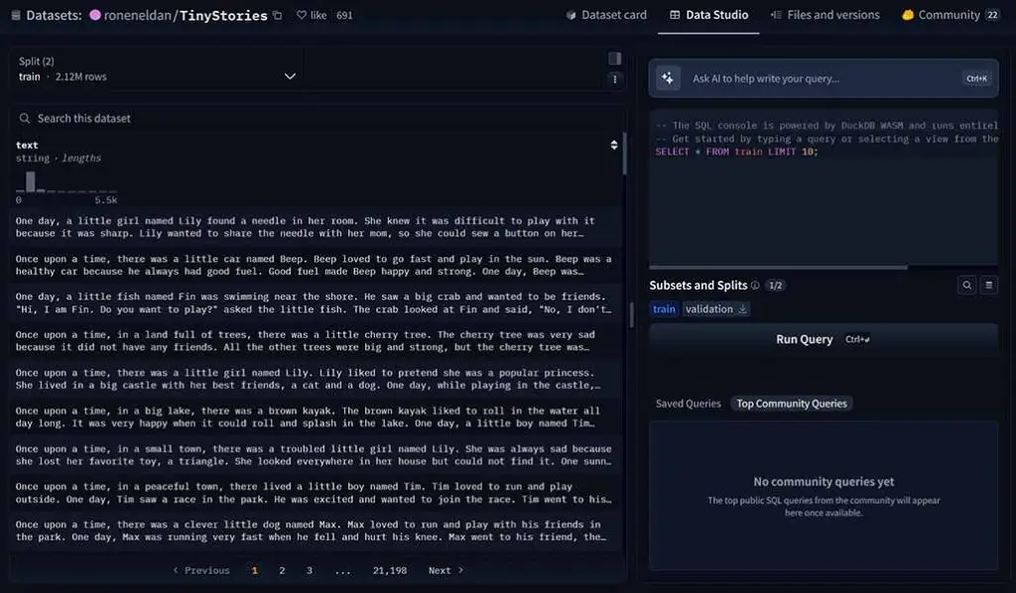
Task: Click the SQL editor horizontal scrollbar
Action: [x=778, y=267]
